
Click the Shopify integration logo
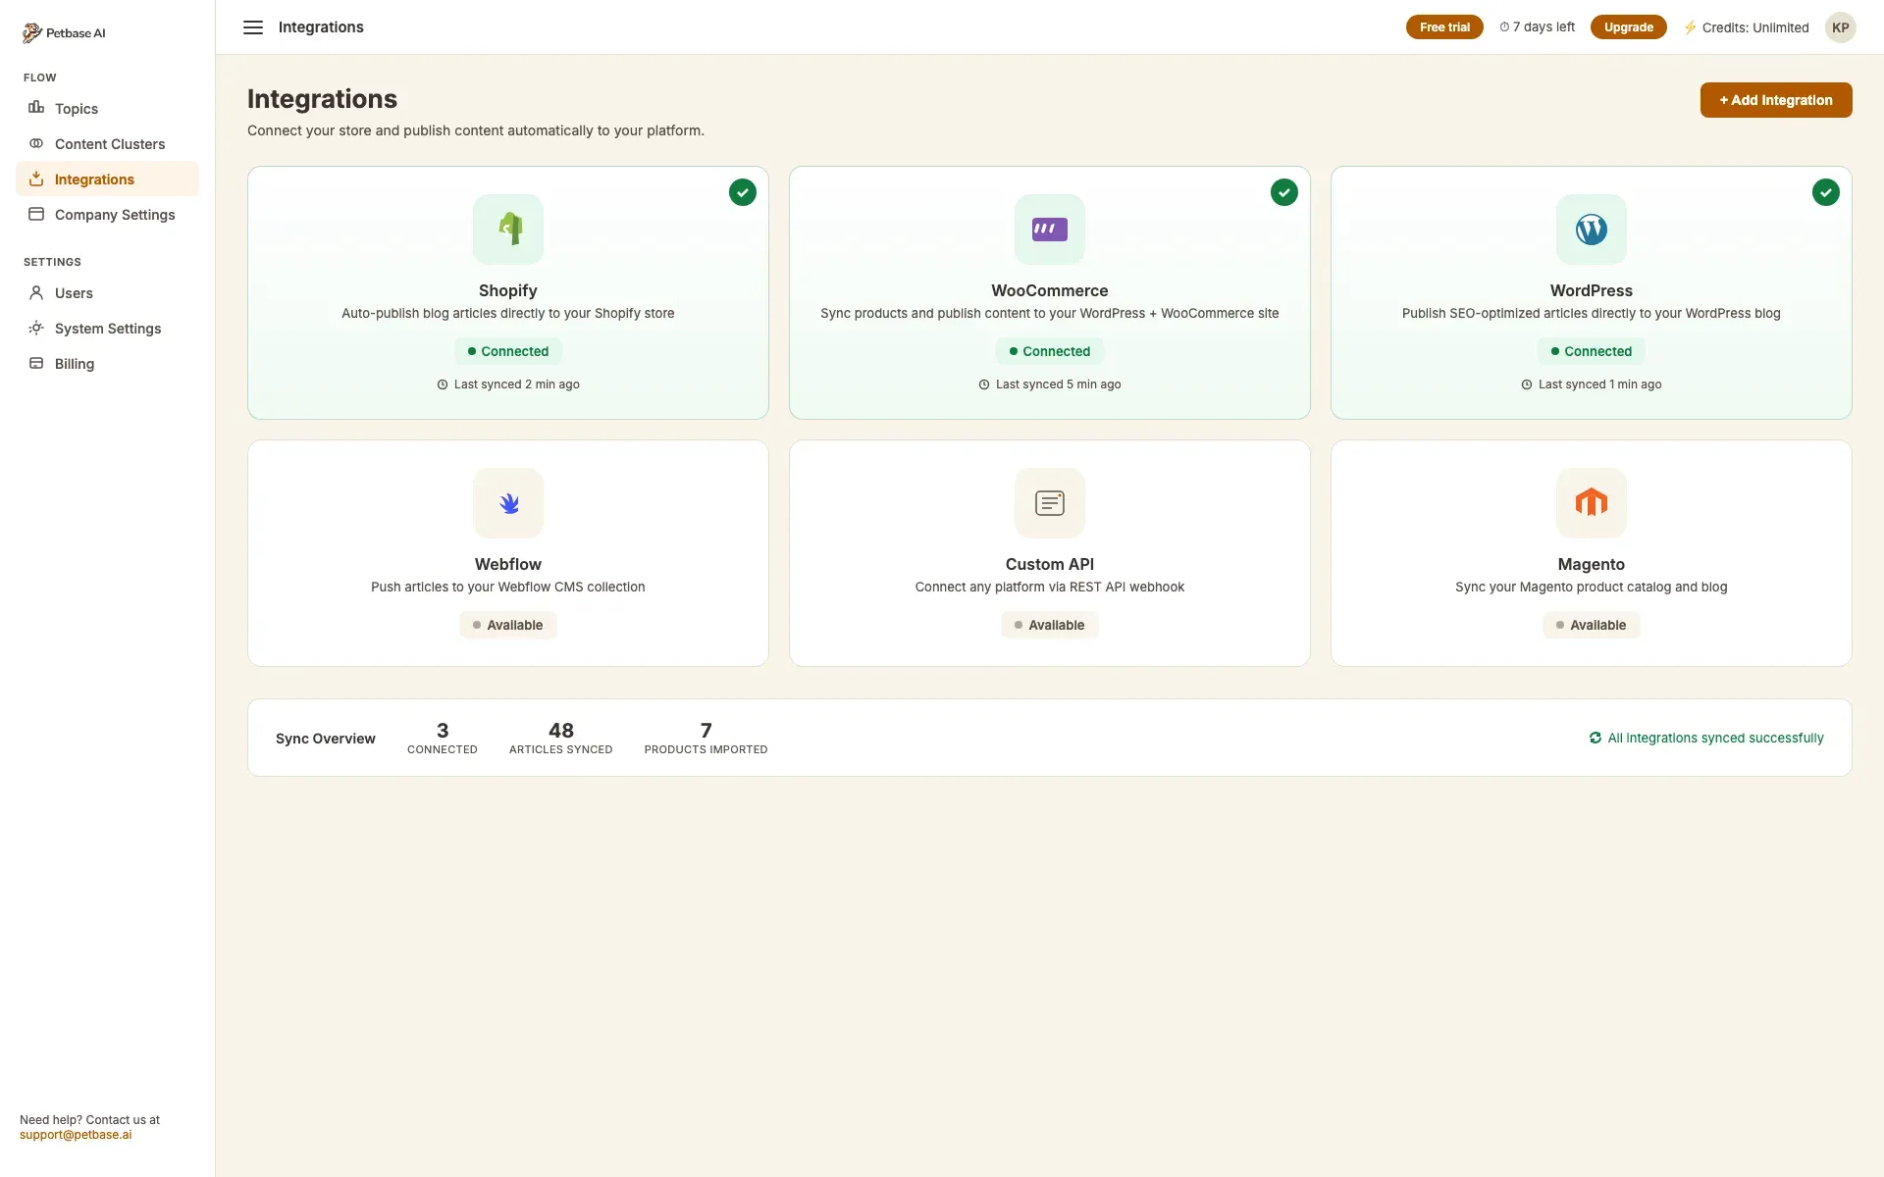click(507, 229)
